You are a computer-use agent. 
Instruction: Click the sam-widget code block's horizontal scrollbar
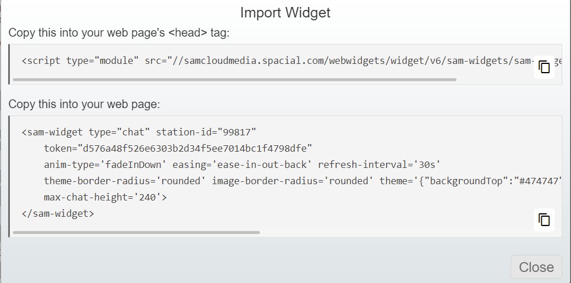click(136, 232)
